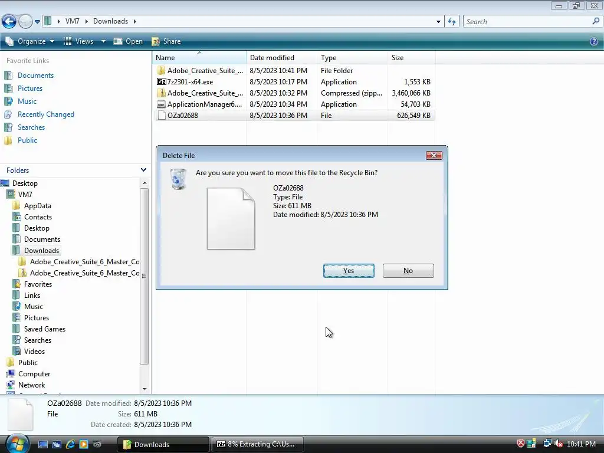Viewport: 604px width, 453px height.
Task: Select Downloads in the folder tree
Action: (42, 250)
